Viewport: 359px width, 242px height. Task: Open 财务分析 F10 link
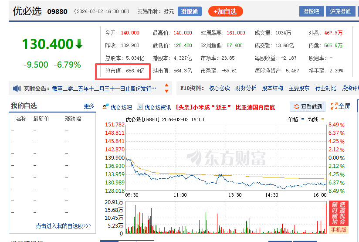click(246, 88)
